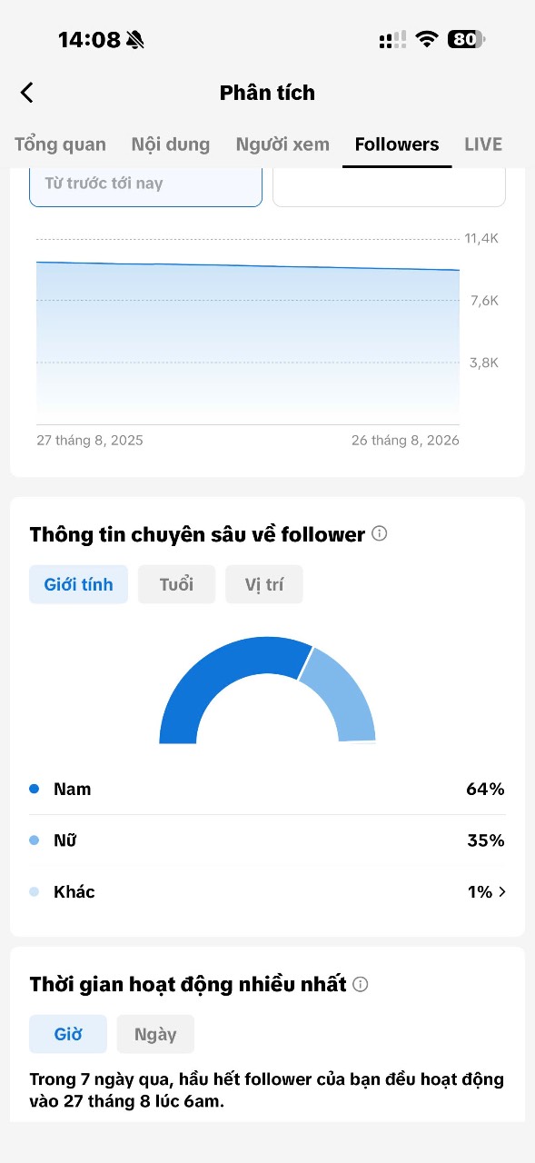Open info icon next to most active times
535x1163 pixels.
pos(361,984)
